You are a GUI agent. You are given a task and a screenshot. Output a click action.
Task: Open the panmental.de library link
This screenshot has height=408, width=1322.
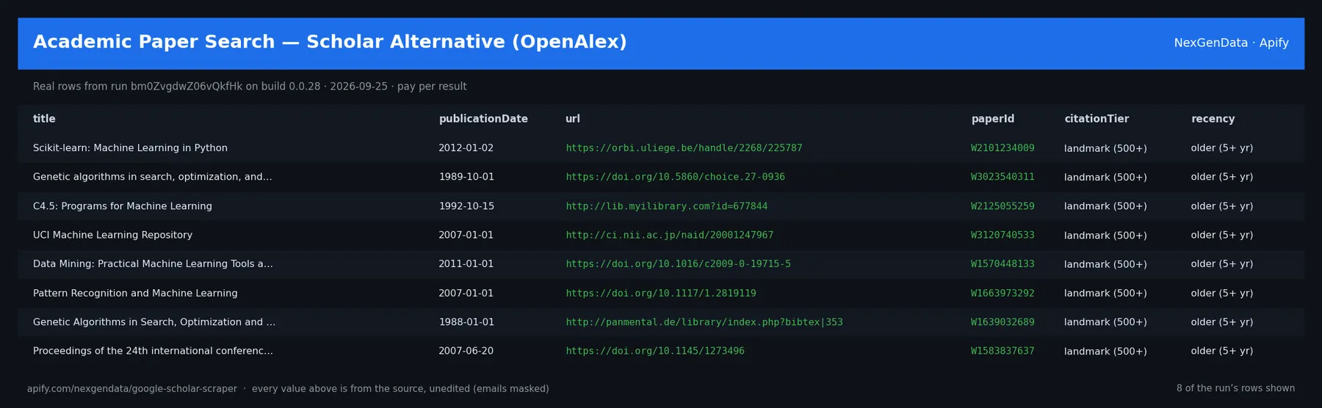[x=704, y=322]
